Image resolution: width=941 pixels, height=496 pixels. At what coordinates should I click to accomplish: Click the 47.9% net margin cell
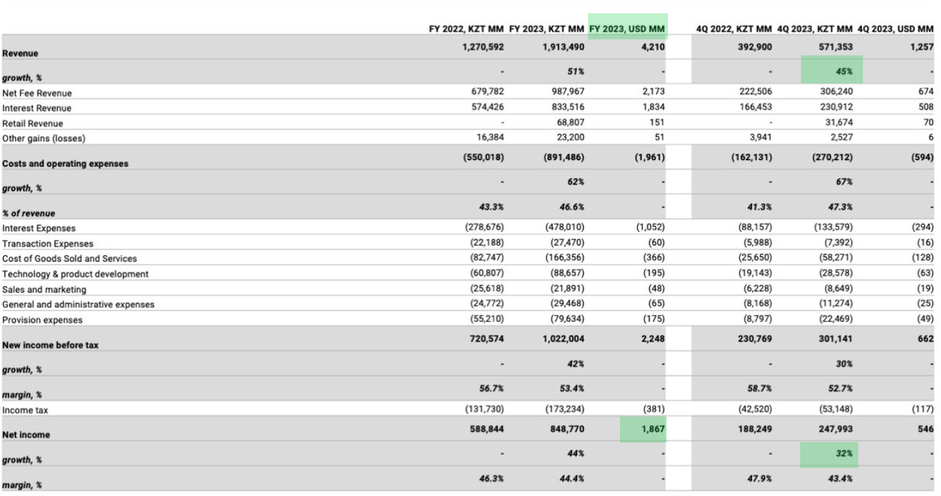coord(759,479)
